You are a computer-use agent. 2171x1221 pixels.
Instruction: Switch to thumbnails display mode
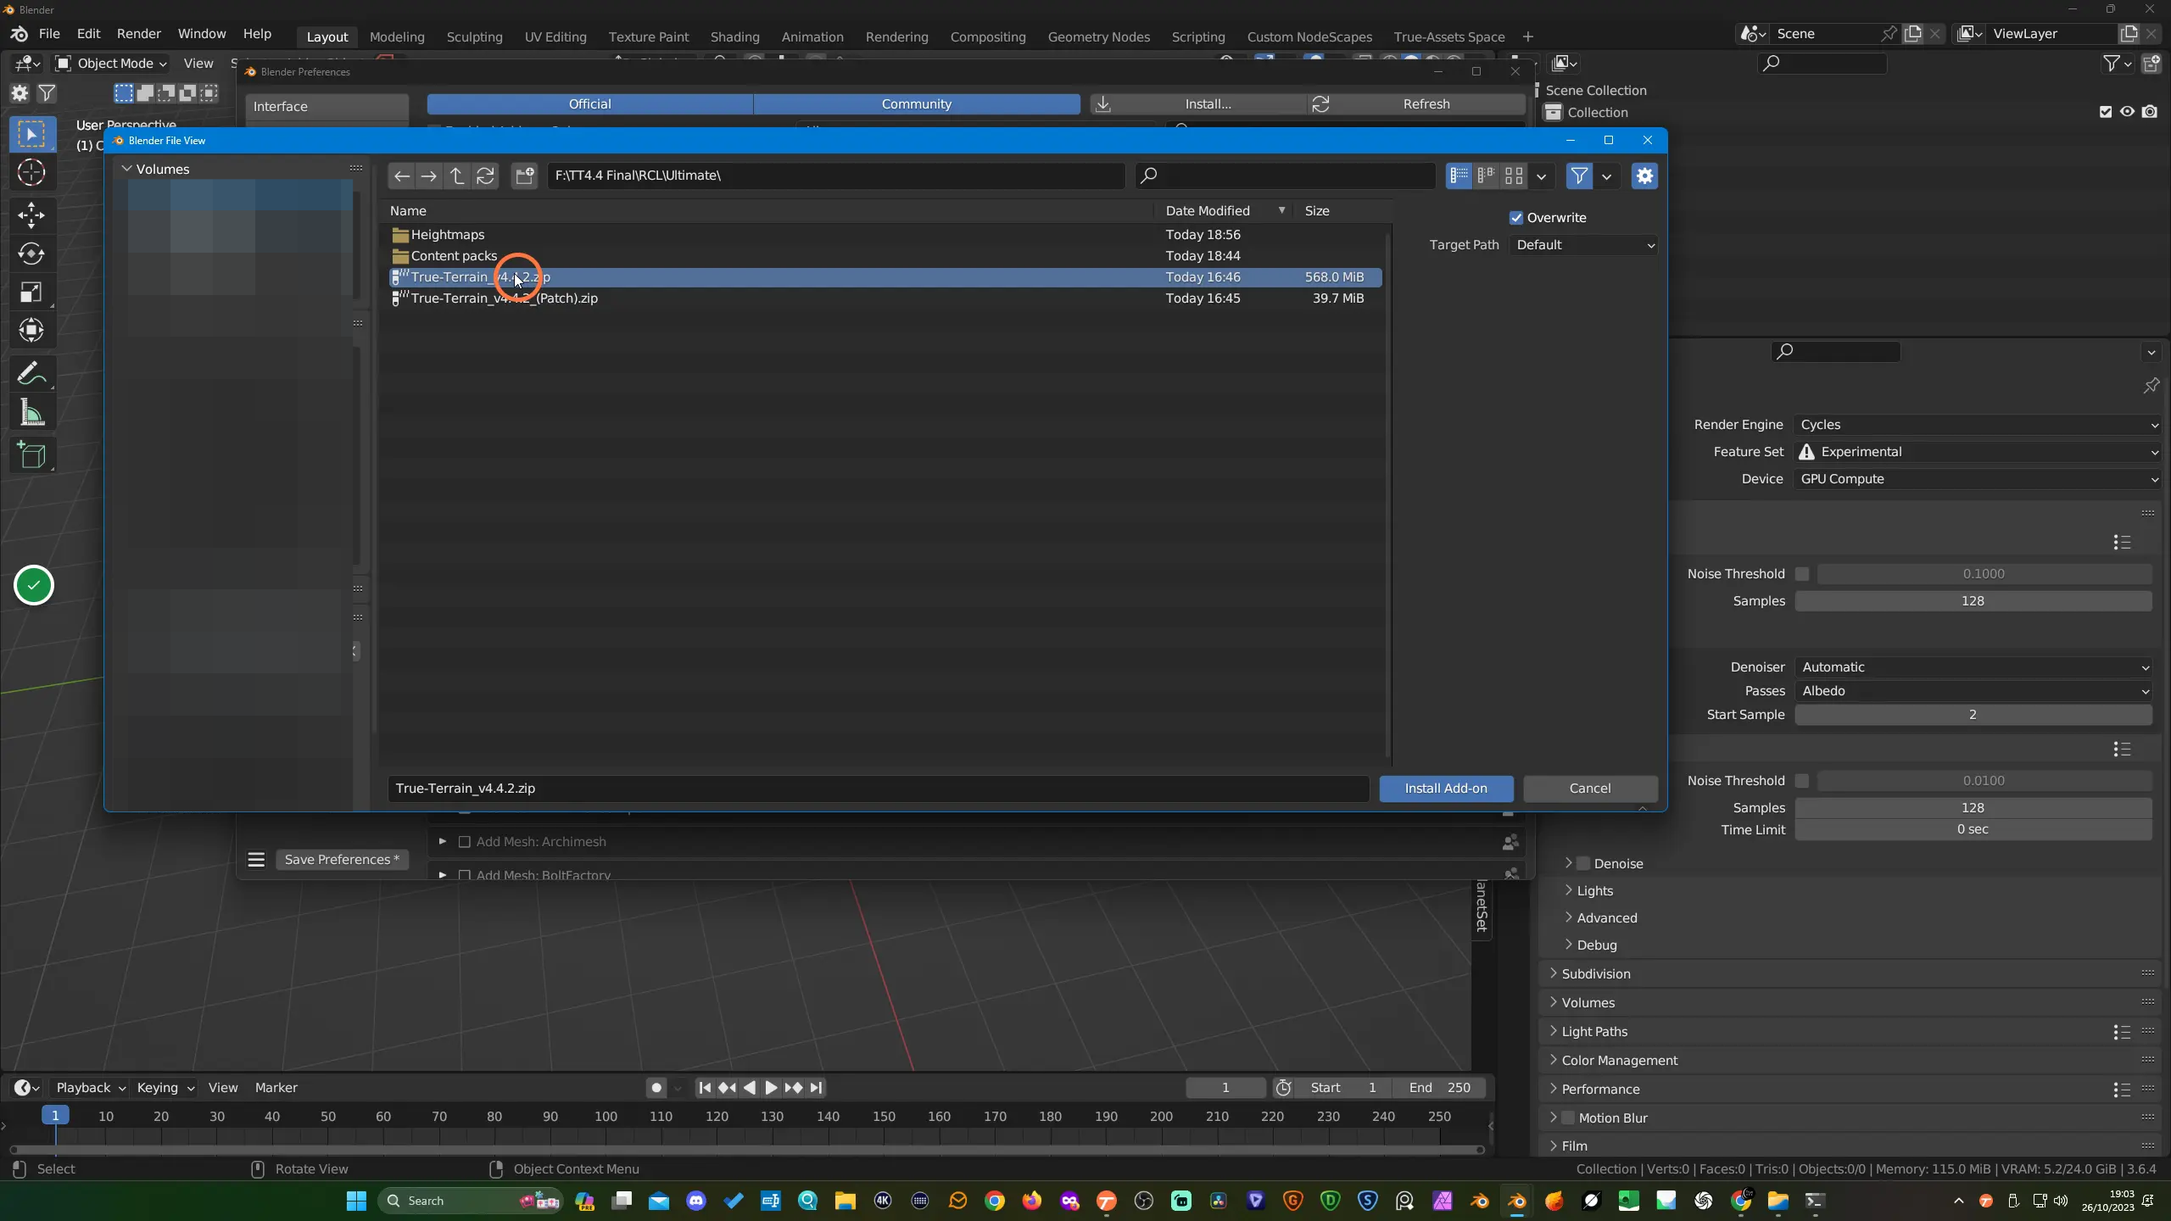pos(1514,176)
